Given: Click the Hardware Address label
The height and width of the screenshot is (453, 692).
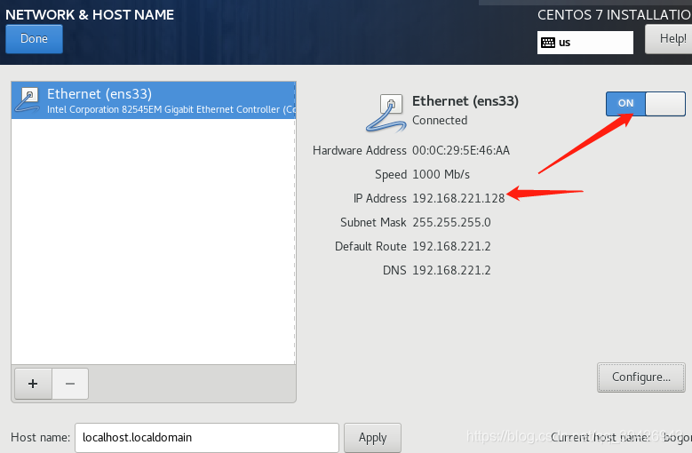Looking at the screenshot, I should point(360,150).
